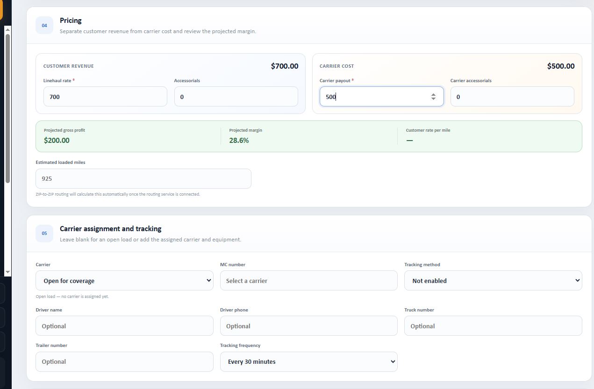This screenshot has height=389, width=594.
Task: Click the projected gross profit value $200.00
Action: click(57, 140)
